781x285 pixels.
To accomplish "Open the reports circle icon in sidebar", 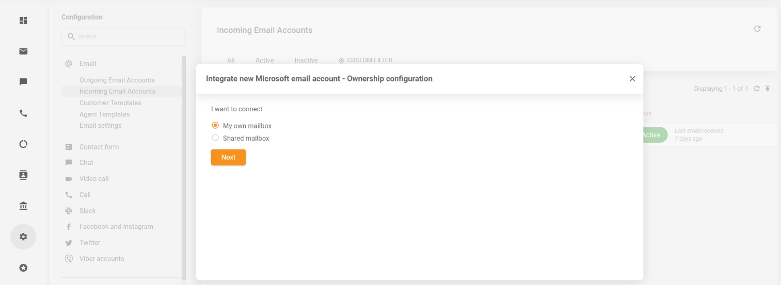I will coord(23,144).
